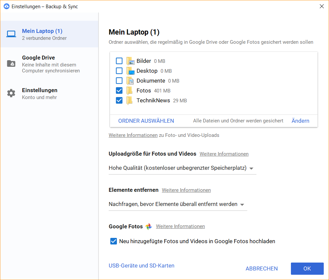Click the ABBRECHEN button
This screenshot has height=280, width=329.
point(262,268)
